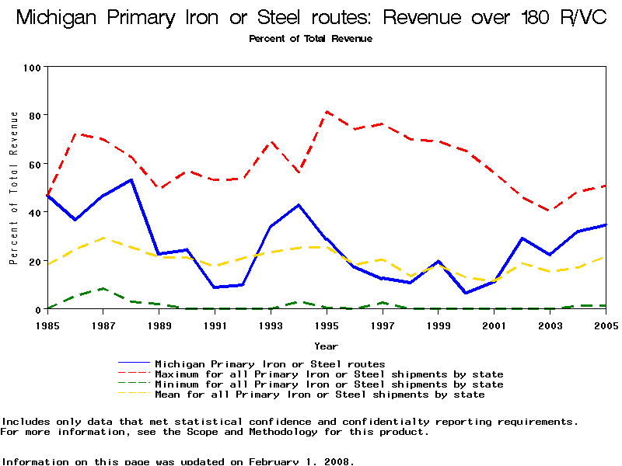Click the blue Michigan legend line swatch
The width and height of the screenshot is (622, 466).
tap(134, 363)
